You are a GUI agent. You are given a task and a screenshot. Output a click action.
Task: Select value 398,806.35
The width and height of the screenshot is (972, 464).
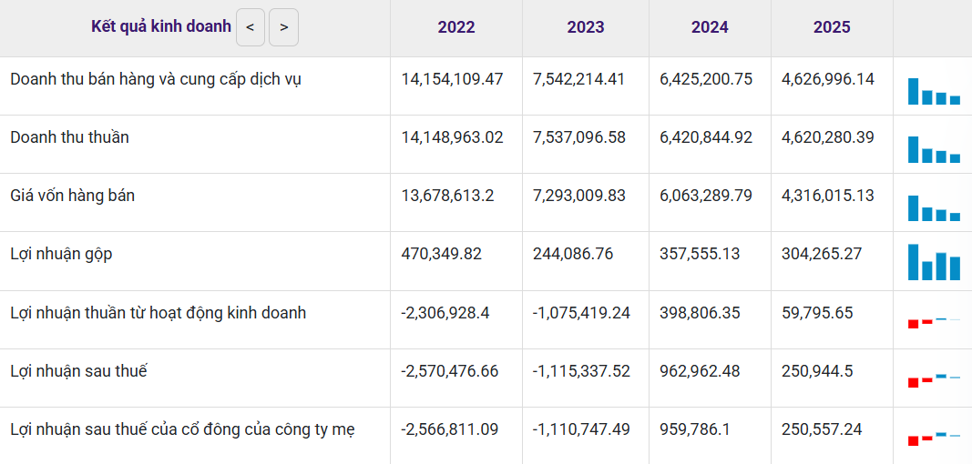700,314
